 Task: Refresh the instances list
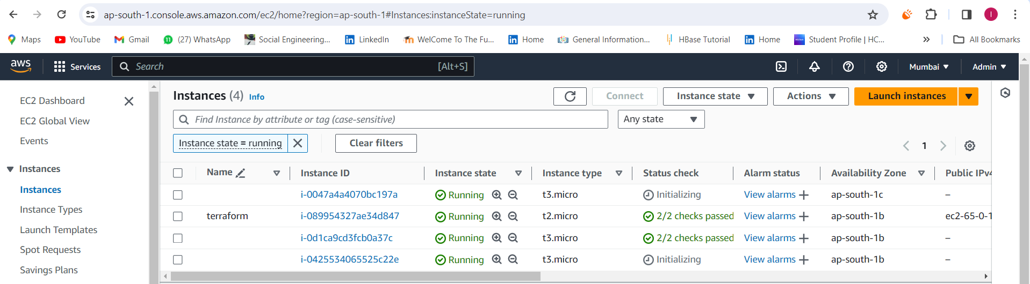click(x=570, y=96)
